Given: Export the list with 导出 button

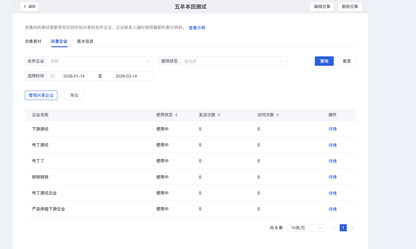Looking at the screenshot, I should (x=74, y=95).
